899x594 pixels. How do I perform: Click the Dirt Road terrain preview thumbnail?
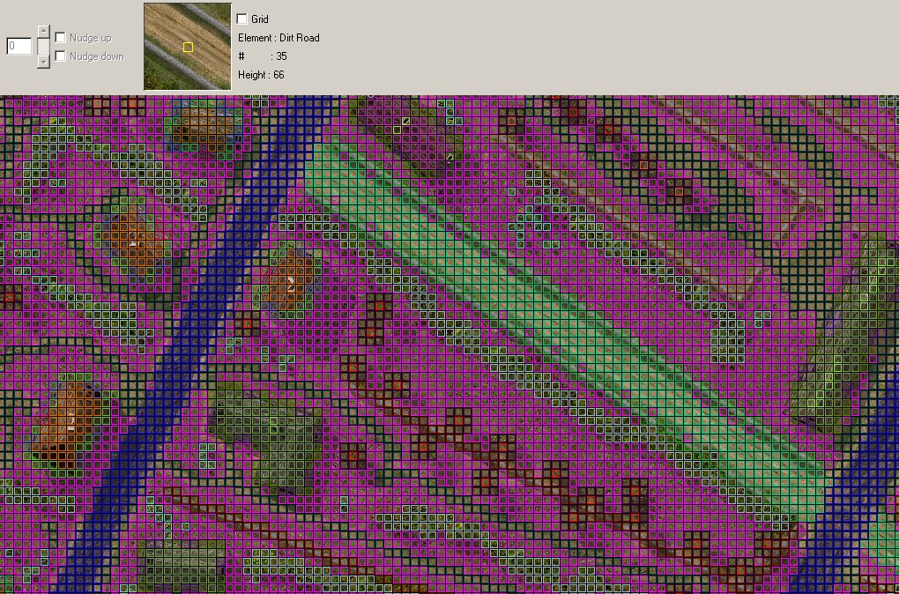point(188,47)
